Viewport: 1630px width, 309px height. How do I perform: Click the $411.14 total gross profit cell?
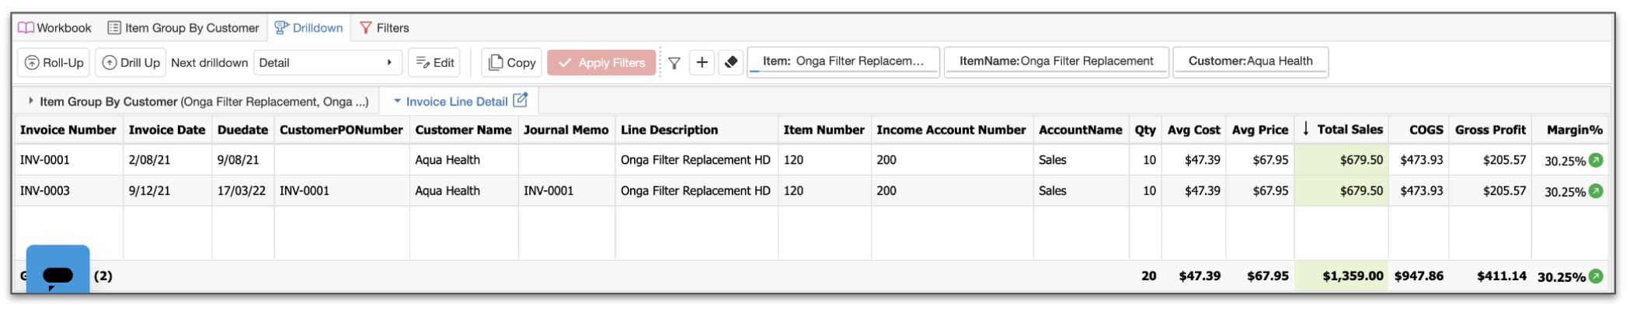pos(1490,276)
